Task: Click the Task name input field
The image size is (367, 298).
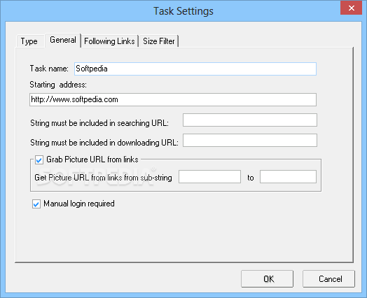Action: click(195, 69)
